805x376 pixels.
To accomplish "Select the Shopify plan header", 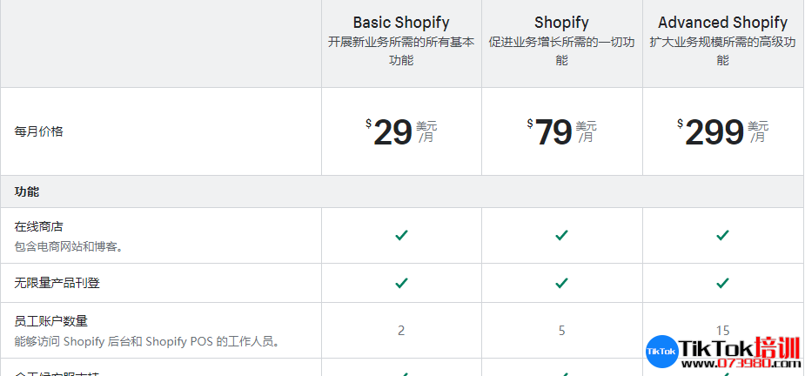I will (x=561, y=23).
